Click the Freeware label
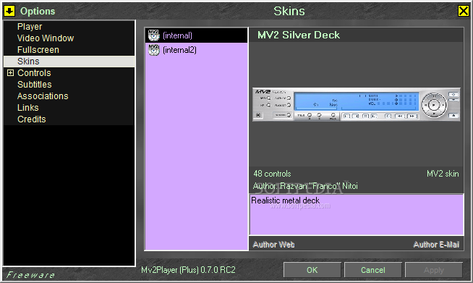473x283 pixels. tap(30, 275)
